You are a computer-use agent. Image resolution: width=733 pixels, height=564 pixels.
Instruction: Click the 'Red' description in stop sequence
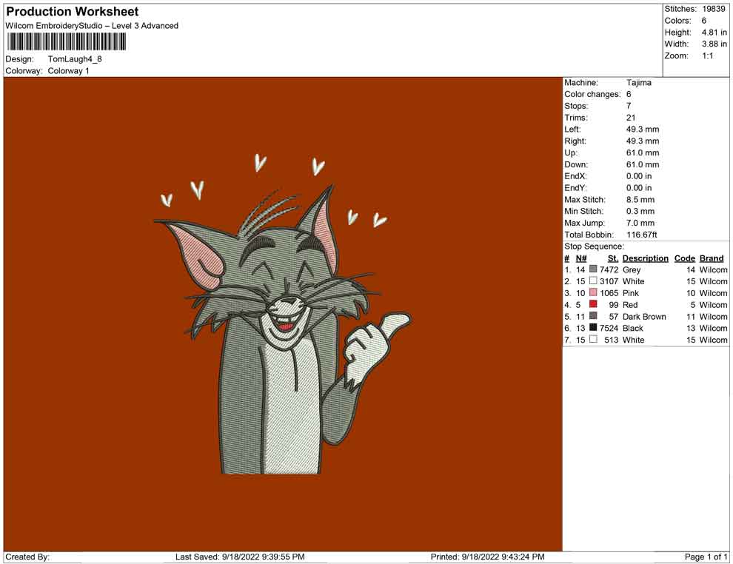point(630,304)
